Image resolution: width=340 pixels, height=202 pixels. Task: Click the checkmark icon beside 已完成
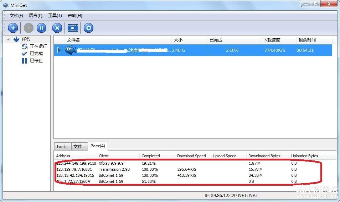coord(25,54)
